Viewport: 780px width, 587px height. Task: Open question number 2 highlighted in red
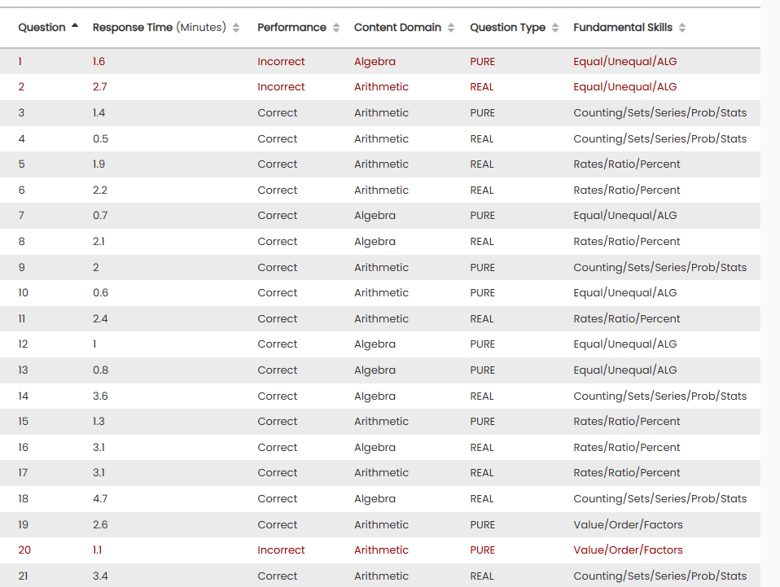(22, 87)
